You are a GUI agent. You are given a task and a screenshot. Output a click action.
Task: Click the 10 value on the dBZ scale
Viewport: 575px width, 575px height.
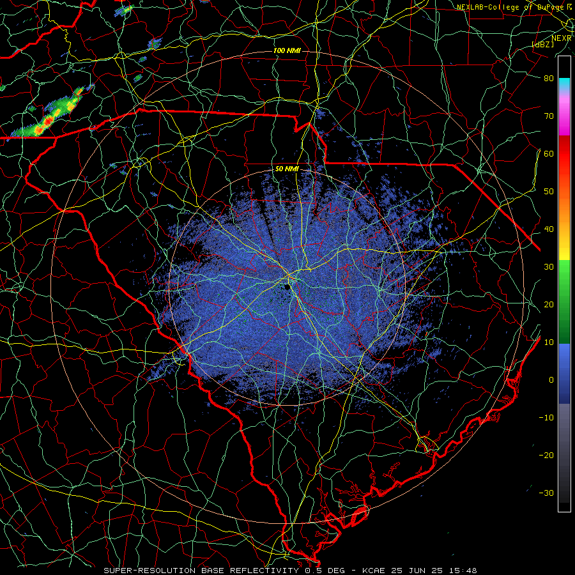coord(549,342)
